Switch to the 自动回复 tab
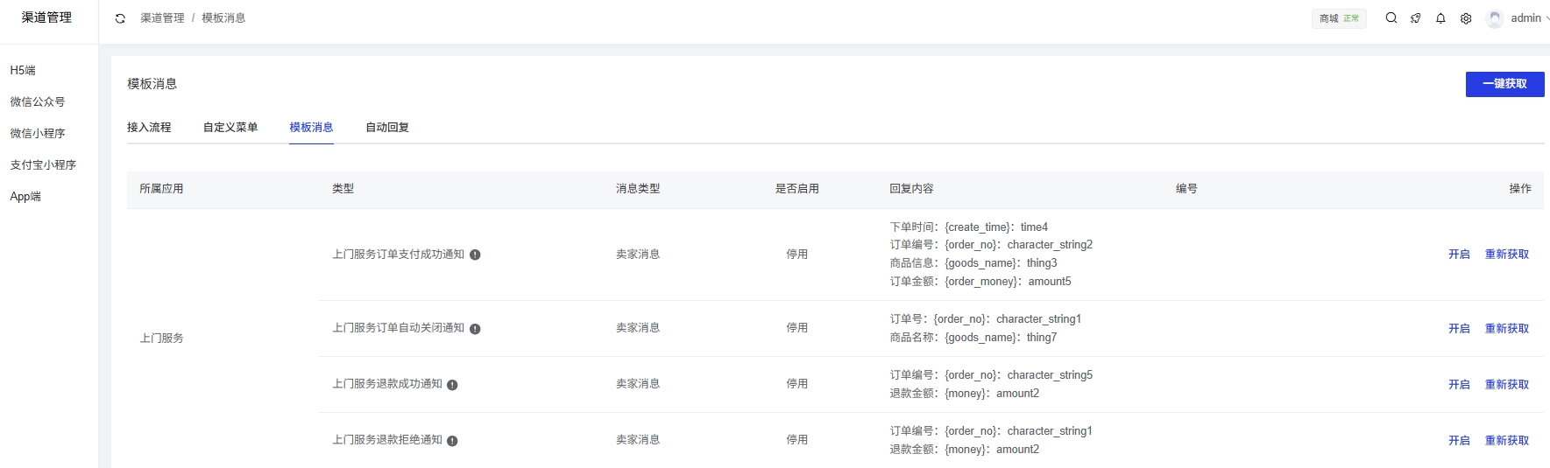Screen dimensions: 1550x468 (x=387, y=128)
